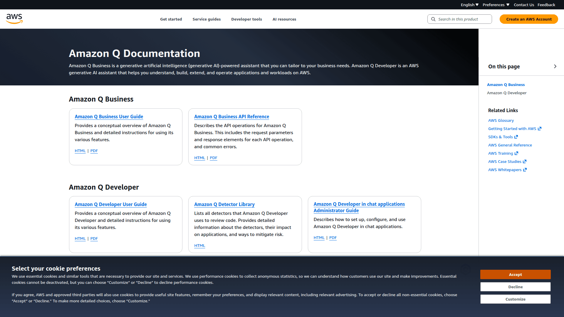564x317 pixels.
Task: Open the English language dropdown
Action: (469, 4)
